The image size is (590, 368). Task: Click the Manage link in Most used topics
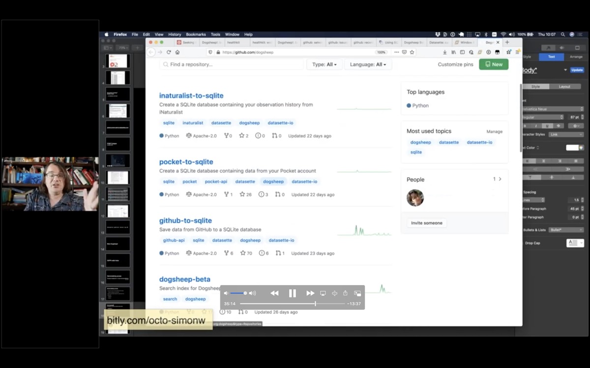(x=495, y=131)
